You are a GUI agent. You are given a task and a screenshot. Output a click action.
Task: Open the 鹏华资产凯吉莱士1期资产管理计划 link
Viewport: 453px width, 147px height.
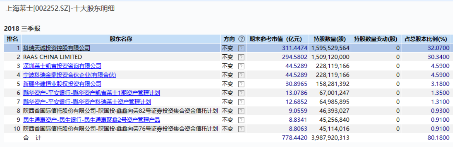[x=91, y=93]
